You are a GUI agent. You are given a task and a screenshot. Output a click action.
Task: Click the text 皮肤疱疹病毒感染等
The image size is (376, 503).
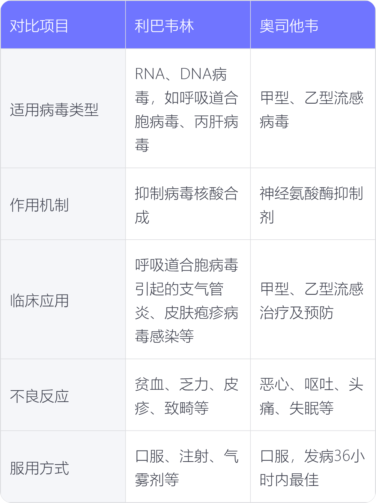[x=187, y=324]
